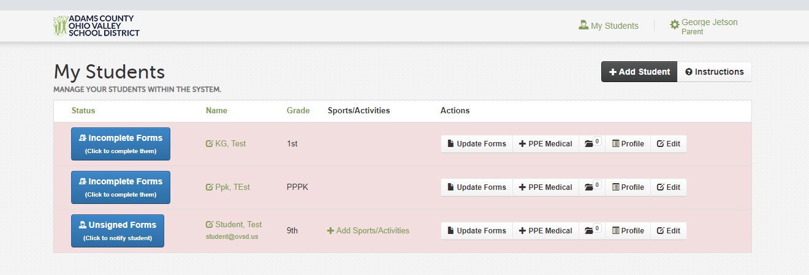
Task: Open My Students in top navigation
Action: (609, 26)
